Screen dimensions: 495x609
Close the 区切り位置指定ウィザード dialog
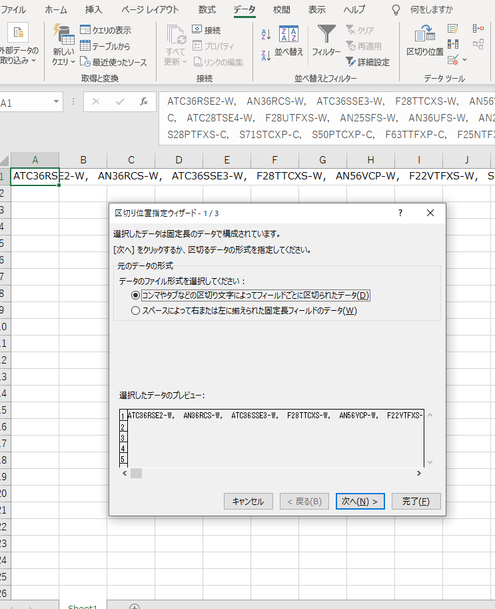click(x=430, y=213)
